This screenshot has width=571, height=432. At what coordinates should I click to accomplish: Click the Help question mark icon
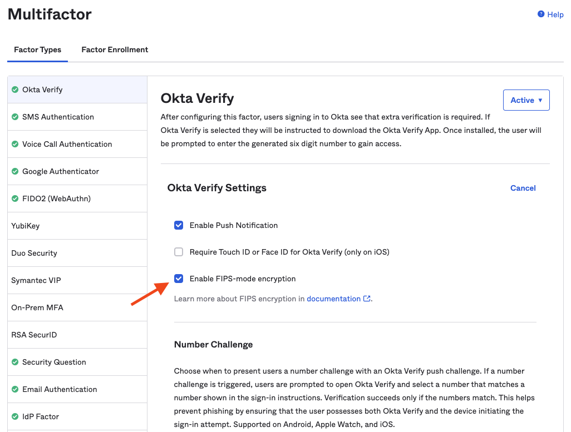540,14
